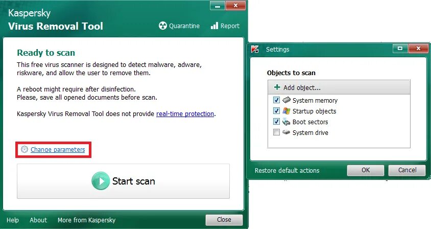Maximize the Settings window
This screenshot has width=431, height=229.
(x=400, y=49)
